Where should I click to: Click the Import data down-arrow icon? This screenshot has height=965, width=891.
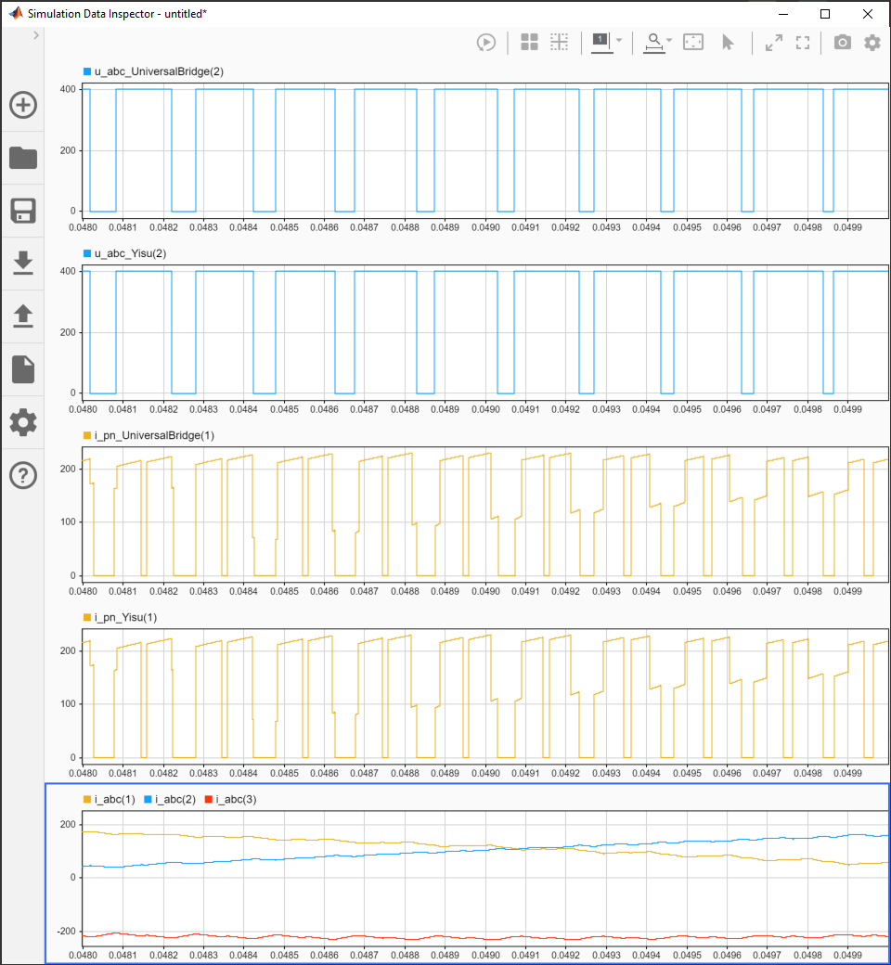23,263
